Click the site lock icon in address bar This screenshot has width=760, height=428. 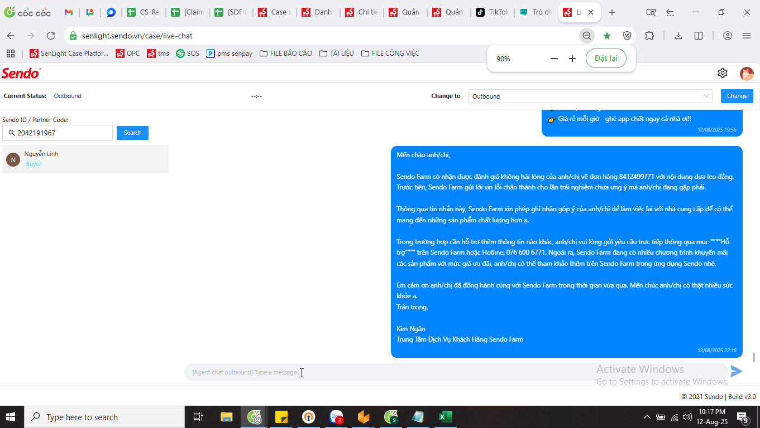pyautogui.click(x=73, y=36)
